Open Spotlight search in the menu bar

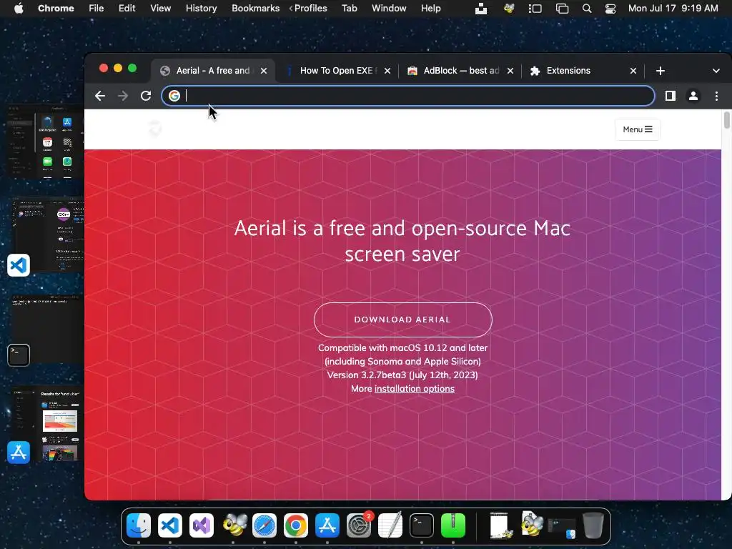click(587, 9)
